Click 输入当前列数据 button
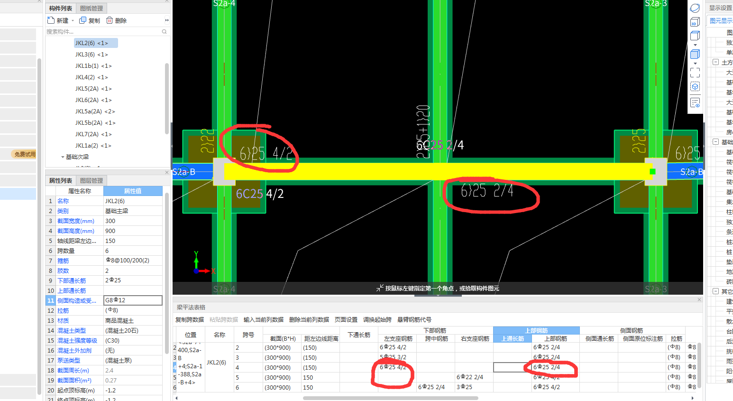Viewport: 733px width, 401px height. click(x=264, y=320)
